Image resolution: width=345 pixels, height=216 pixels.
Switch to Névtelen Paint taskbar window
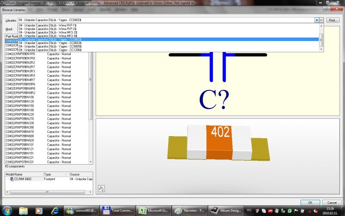click(189, 210)
